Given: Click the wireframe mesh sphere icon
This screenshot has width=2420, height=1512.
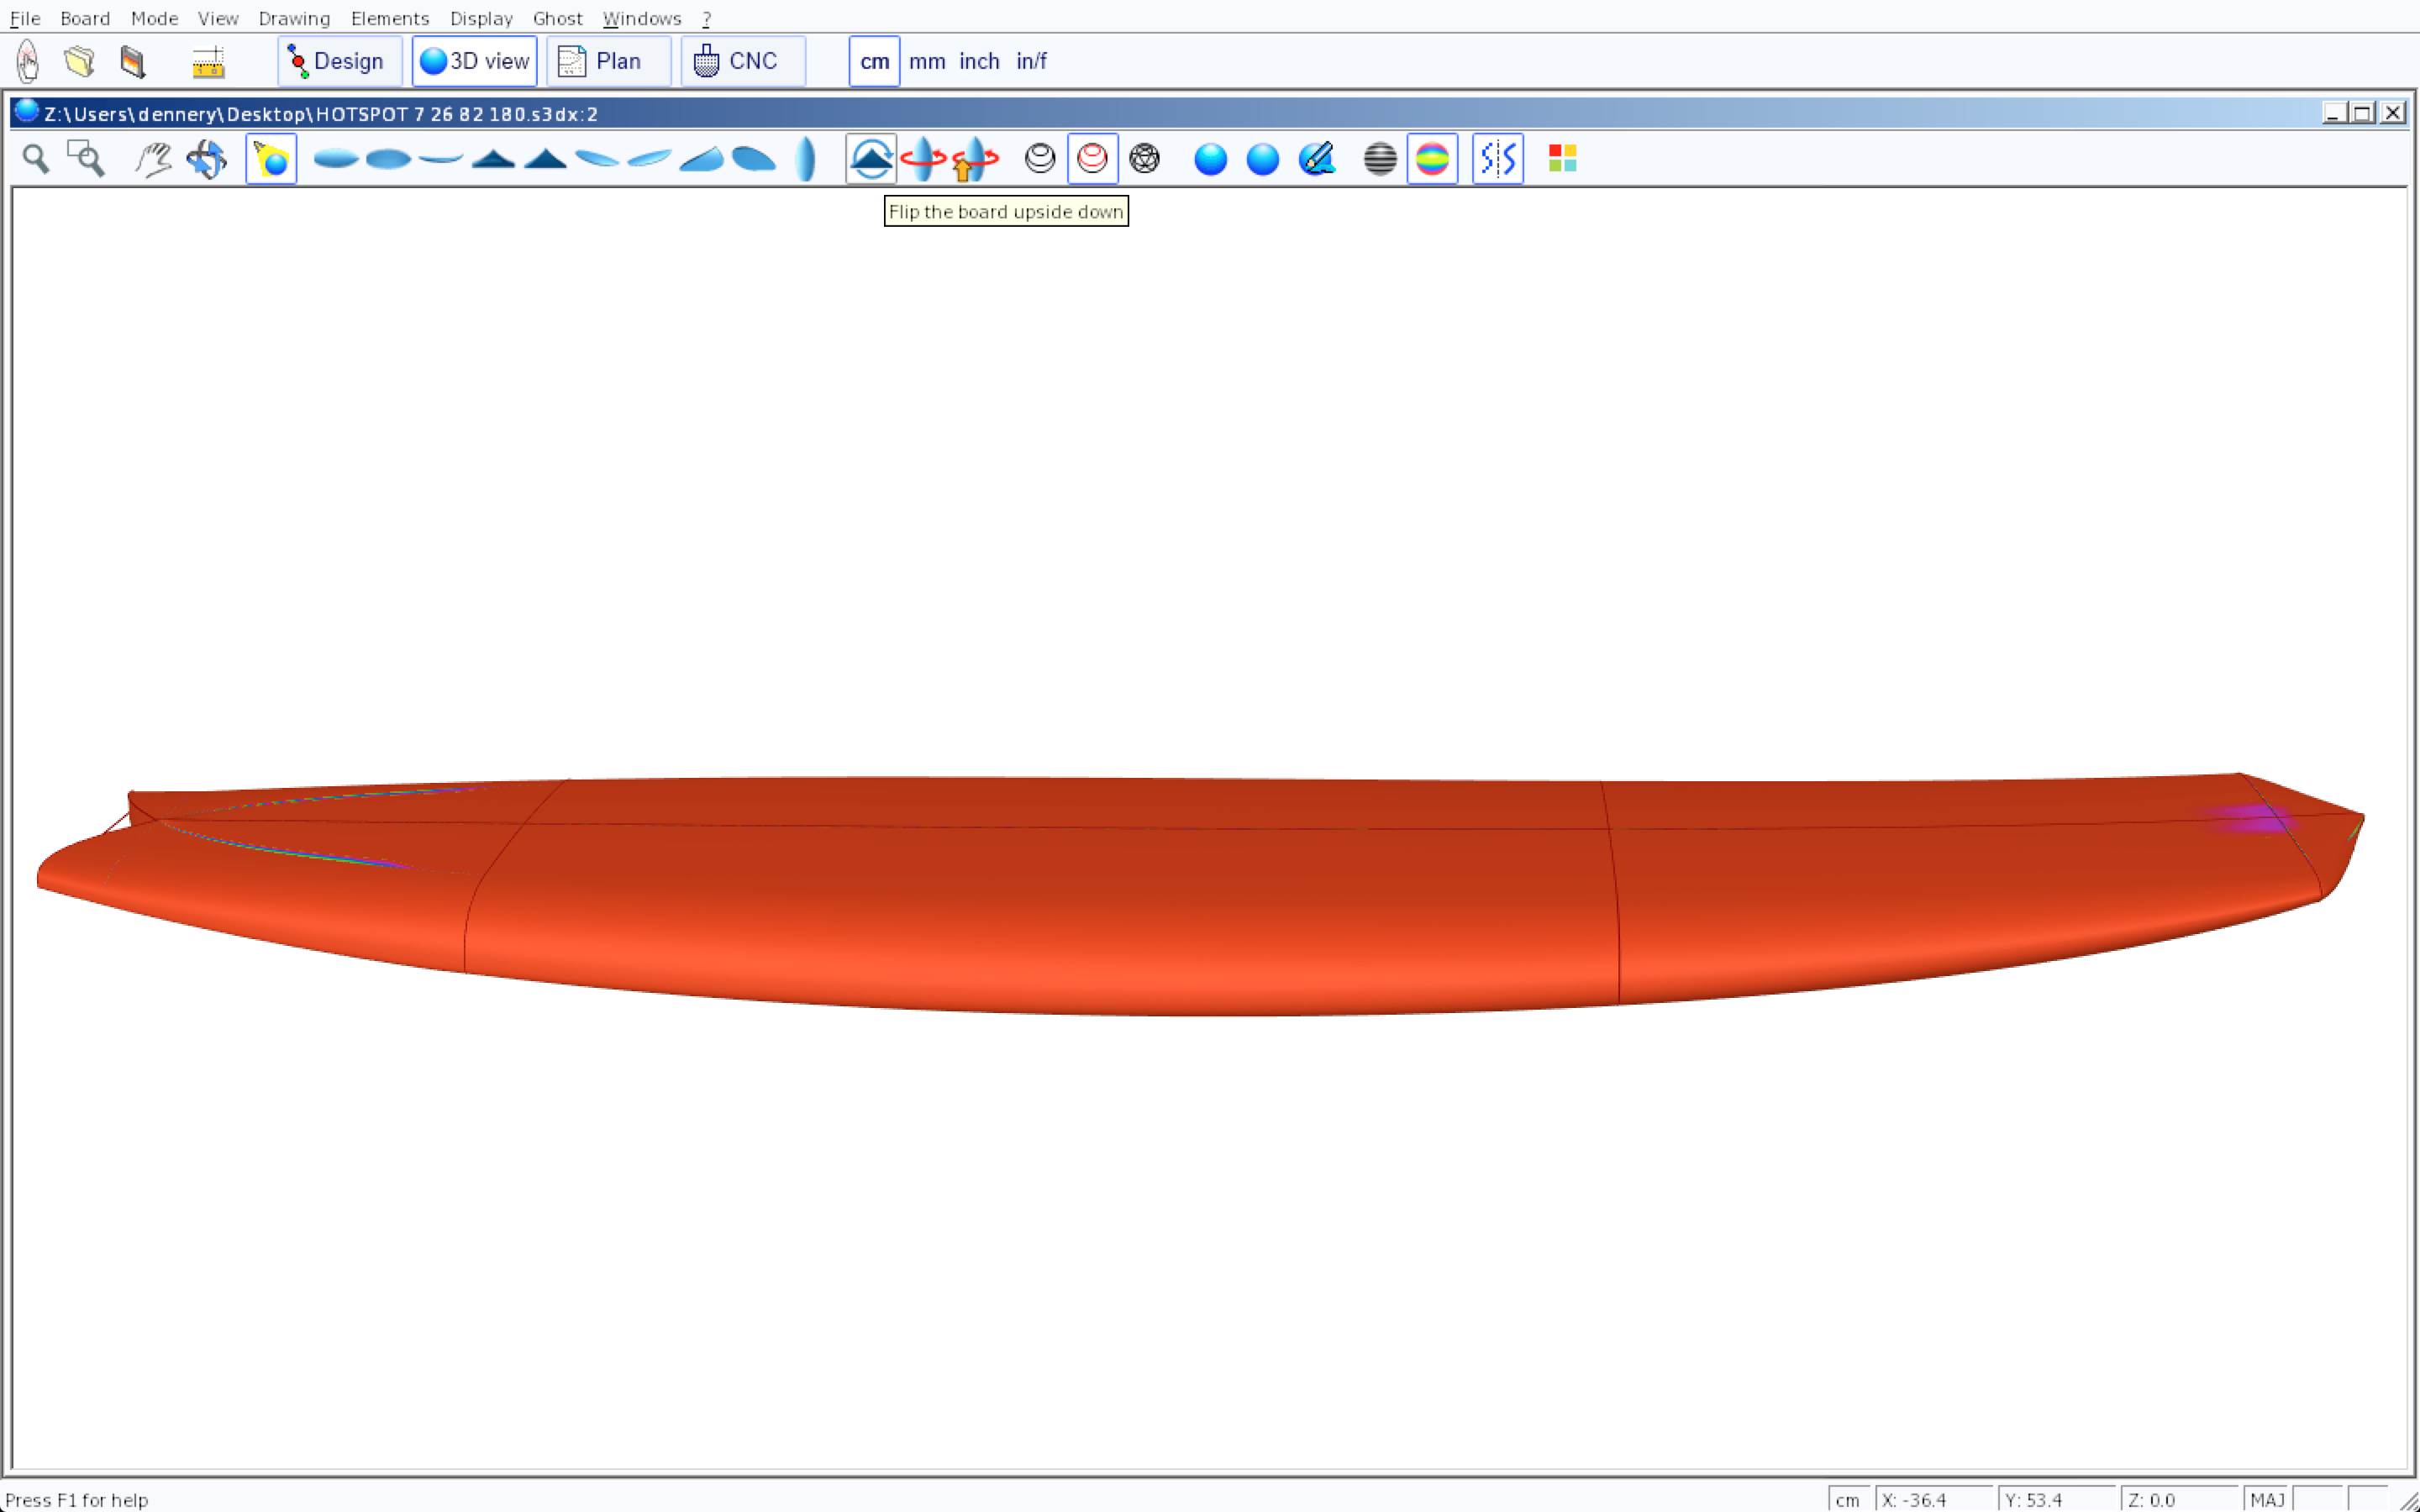Looking at the screenshot, I should click(1144, 159).
